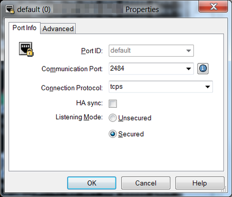Expand the Connection Protocol dropdown arrow
This screenshot has height=197, width=232.
(208, 87)
